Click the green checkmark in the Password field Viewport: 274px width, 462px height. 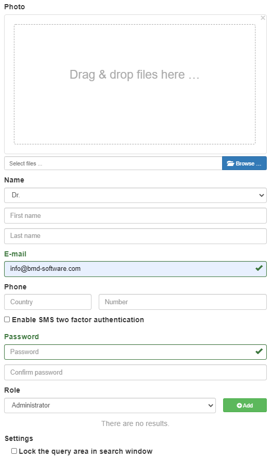(x=259, y=351)
